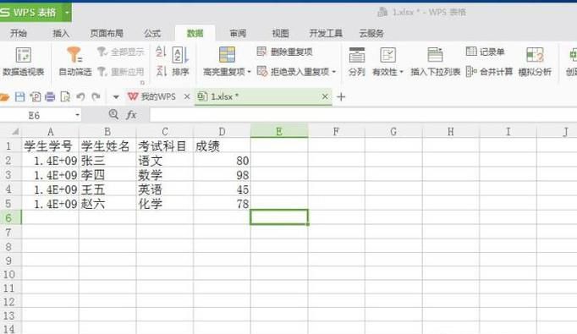The height and width of the screenshot is (334, 577).
Task: Open the PivotTable (数据透视表) tool
Action: (23, 62)
